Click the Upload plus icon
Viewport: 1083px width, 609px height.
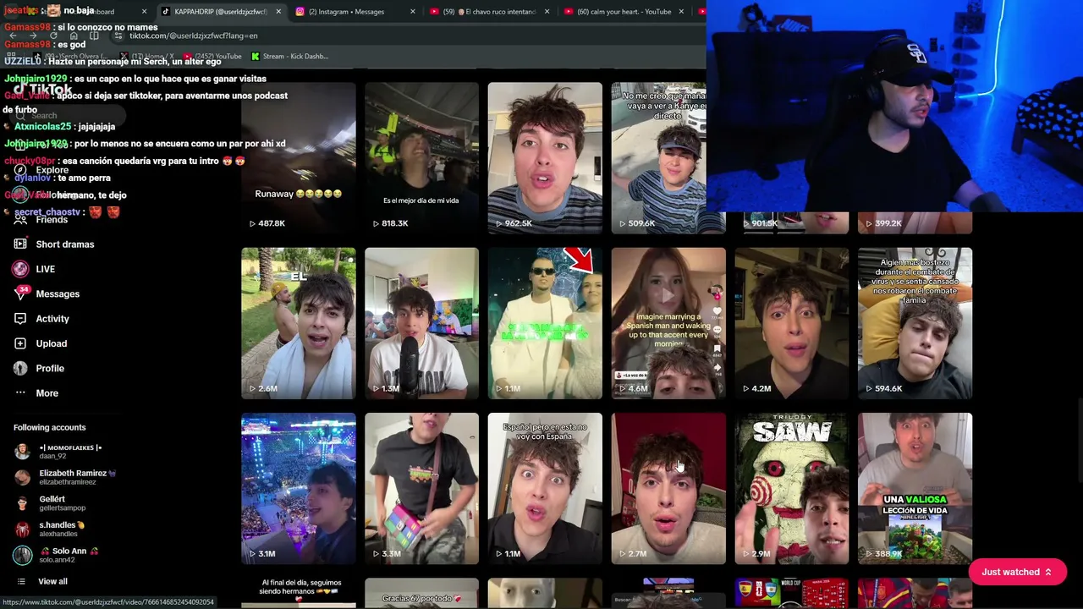click(20, 343)
